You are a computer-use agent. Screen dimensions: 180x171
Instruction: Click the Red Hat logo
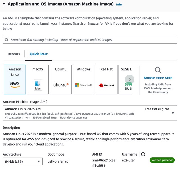106,85
